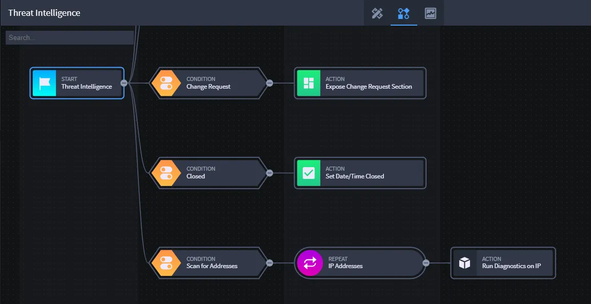The height and width of the screenshot is (304, 591).
Task: Switch to the design tools tab
Action: click(x=377, y=13)
